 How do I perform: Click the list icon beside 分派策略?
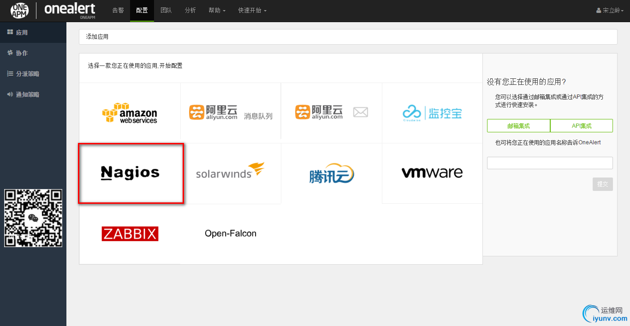tap(10, 74)
